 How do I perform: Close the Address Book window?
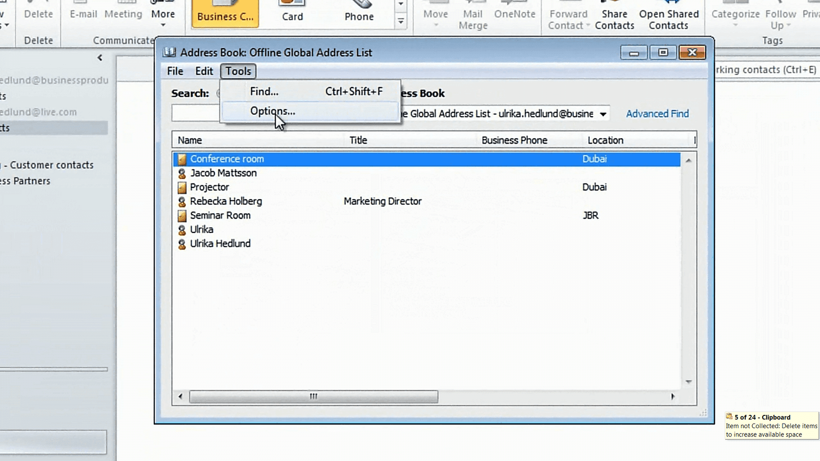pos(692,52)
